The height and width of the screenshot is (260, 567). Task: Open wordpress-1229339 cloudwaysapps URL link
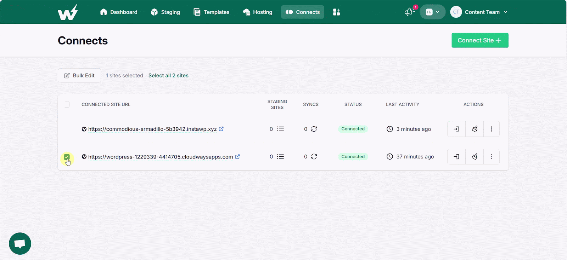click(161, 157)
